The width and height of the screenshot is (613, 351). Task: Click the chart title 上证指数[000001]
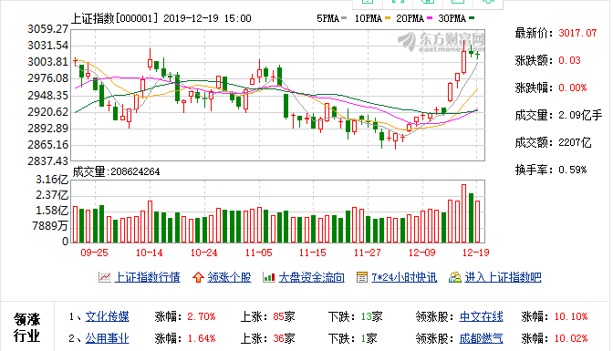(115, 18)
